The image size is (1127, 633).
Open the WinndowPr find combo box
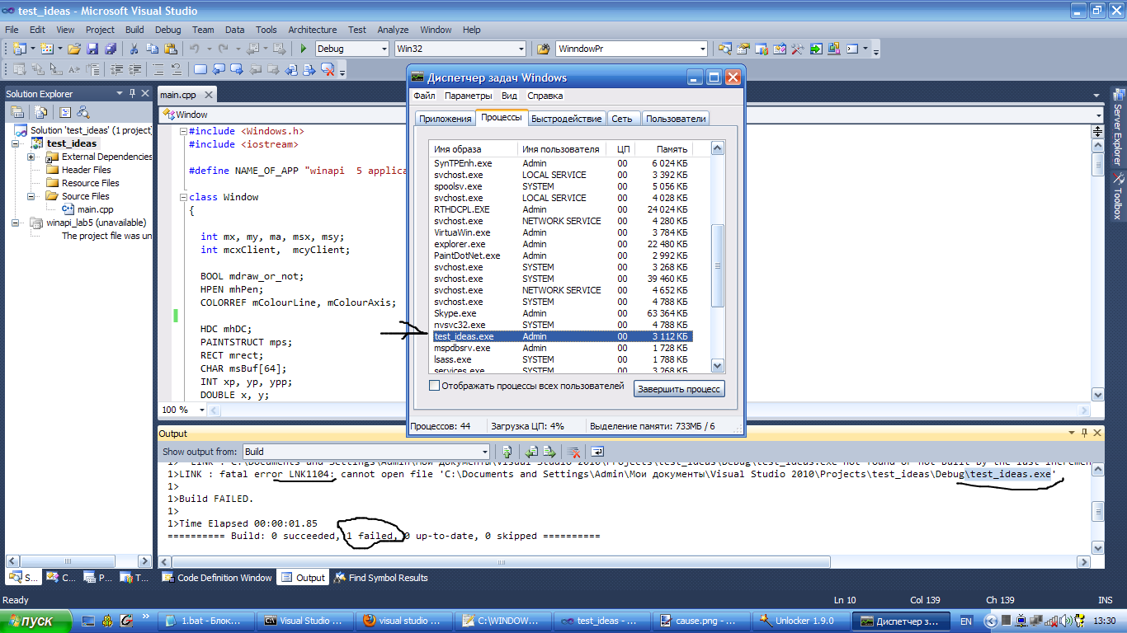pyautogui.click(x=703, y=49)
